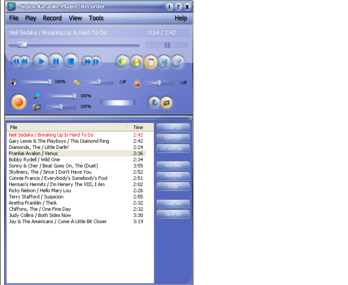Click the key change slider

coord(98,82)
